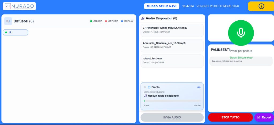This screenshot has height=125, width=274.
Task: Click the clock showing 10:47:04
Action: [x=188, y=6]
